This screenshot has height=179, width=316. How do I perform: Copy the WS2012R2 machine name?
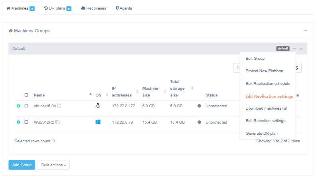pyautogui.click(x=57, y=122)
